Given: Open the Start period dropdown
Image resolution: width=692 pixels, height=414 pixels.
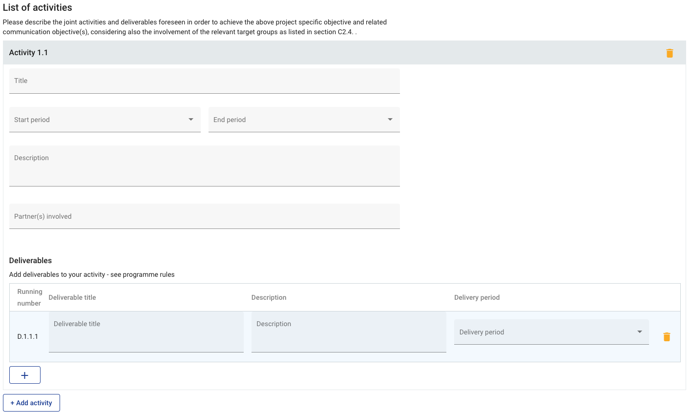Looking at the screenshot, I should [105, 120].
